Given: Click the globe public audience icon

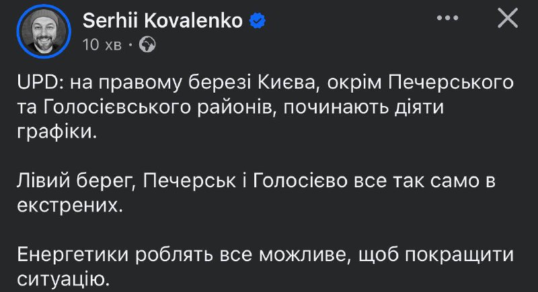Looking at the screenshot, I should (148, 45).
